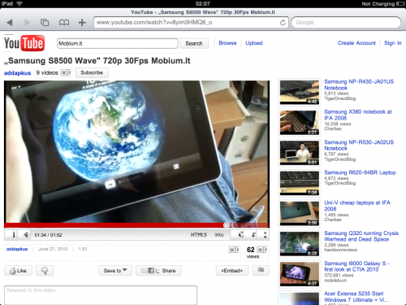Screen dimensions: 406x305
Task: Open the Upload menu link
Action: pyautogui.click(x=254, y=43)
